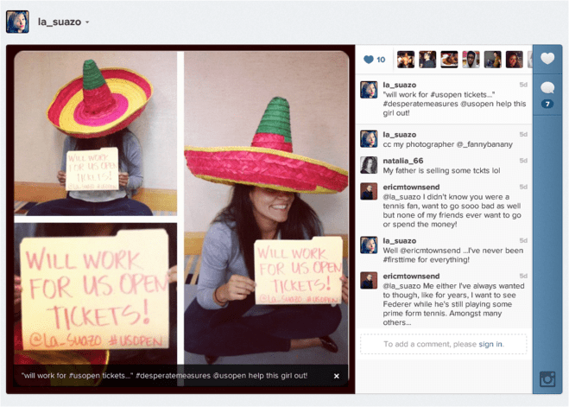Click the top-left sombrero photo panel
569x407 pixels.
pos(95,134)
